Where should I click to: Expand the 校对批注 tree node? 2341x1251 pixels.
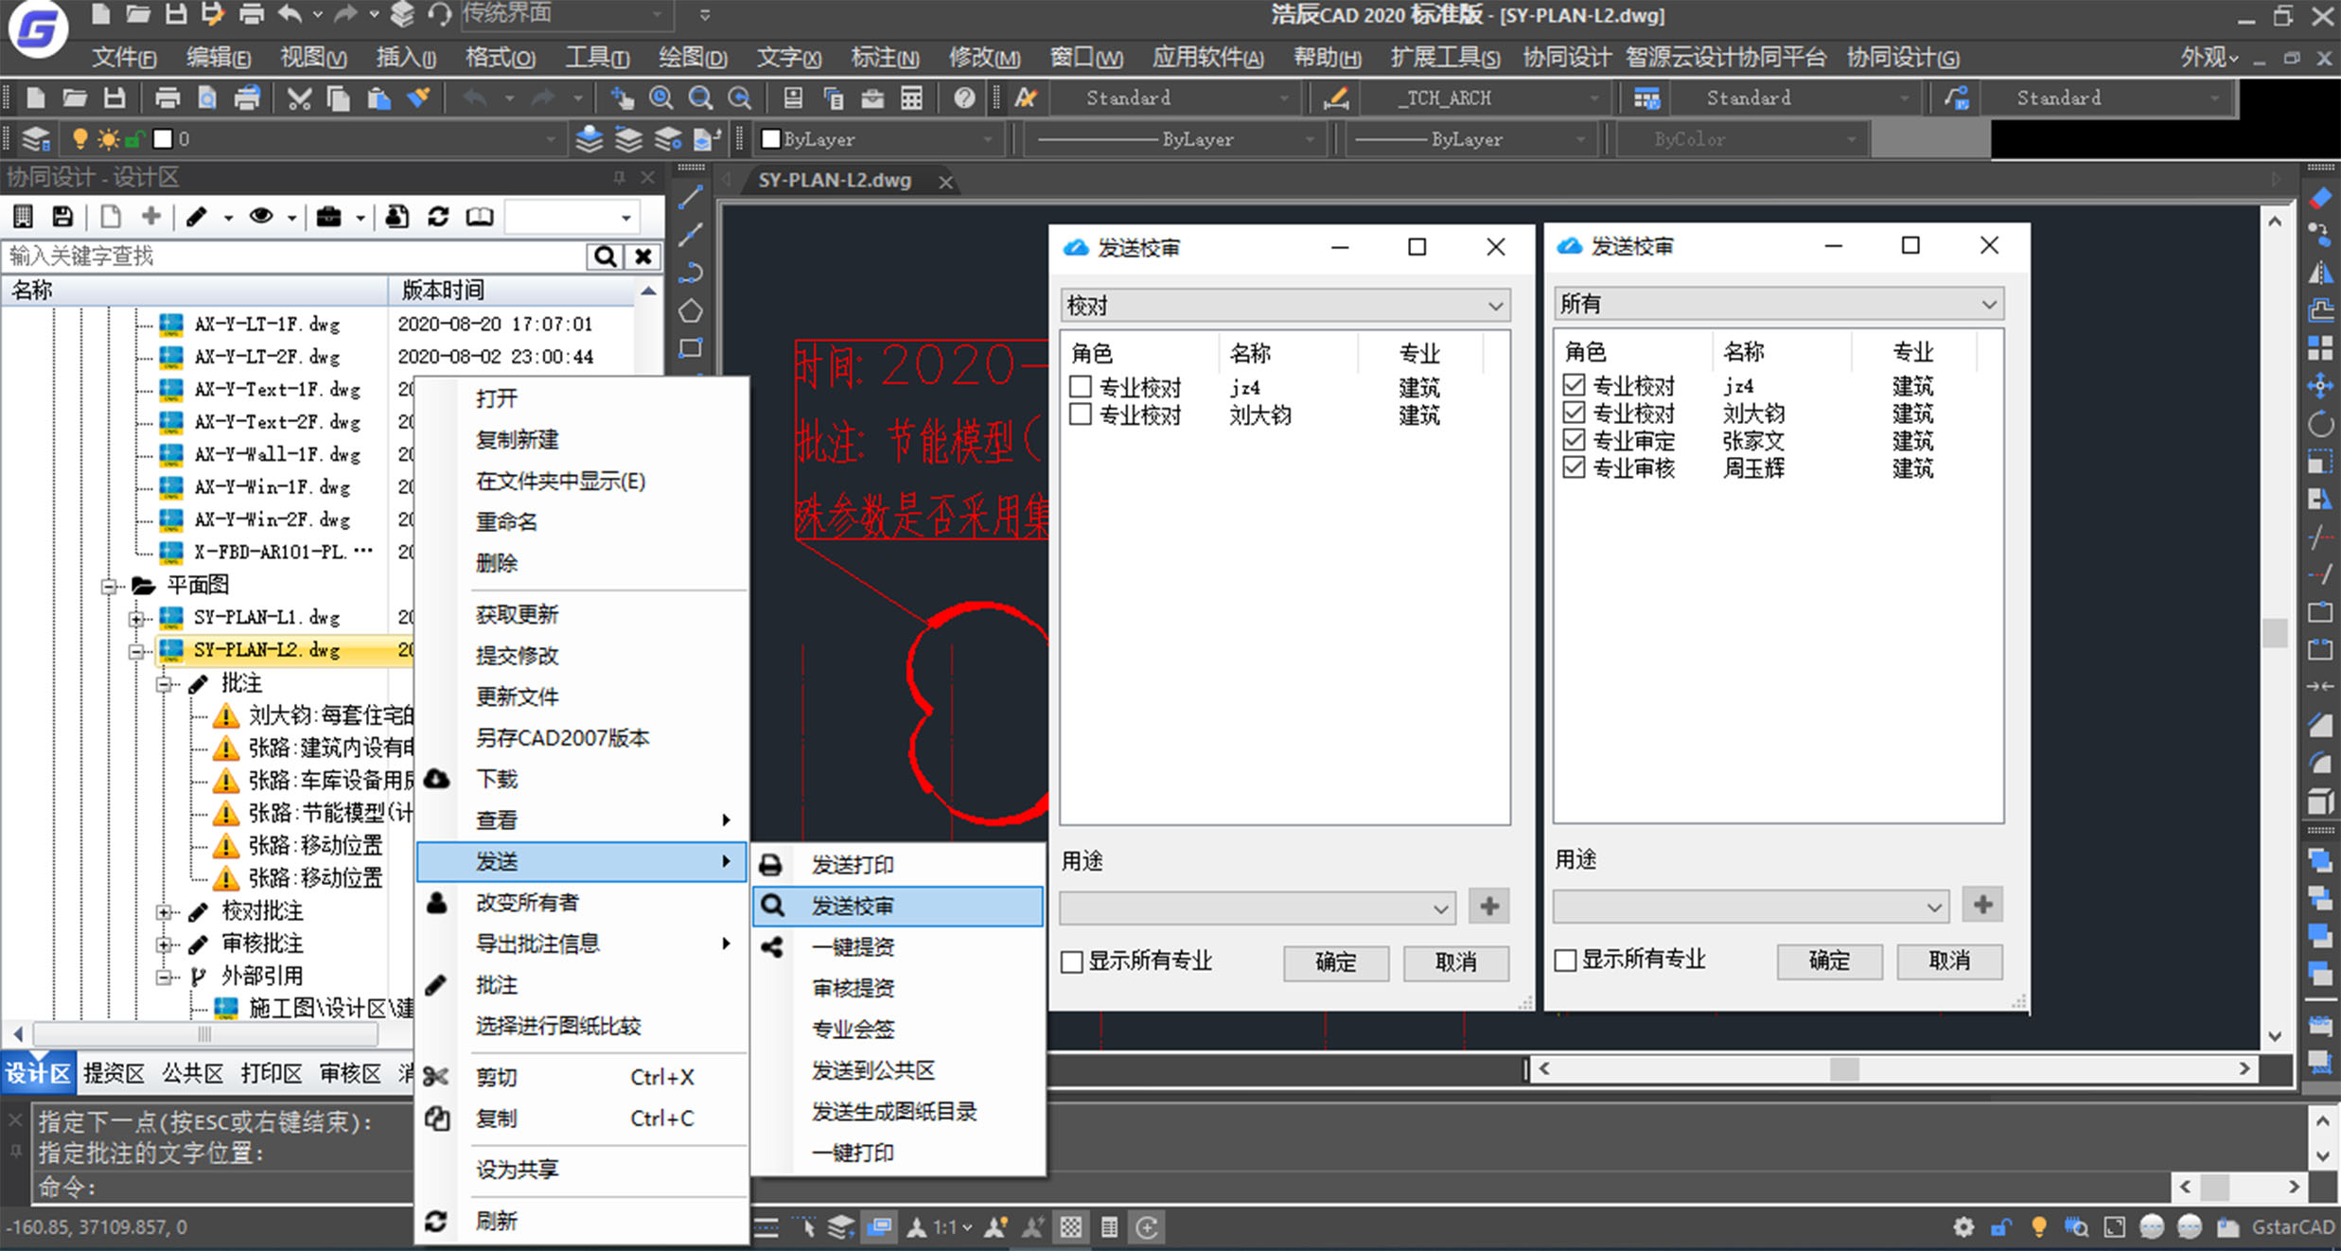point(165,912)
